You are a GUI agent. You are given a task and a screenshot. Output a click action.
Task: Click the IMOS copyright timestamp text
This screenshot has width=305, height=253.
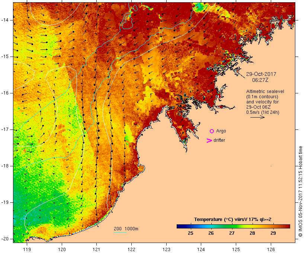pos(300,191)
